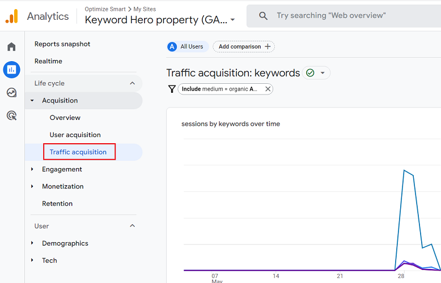Click the green report status checkmark

click(x=310, y=73)
